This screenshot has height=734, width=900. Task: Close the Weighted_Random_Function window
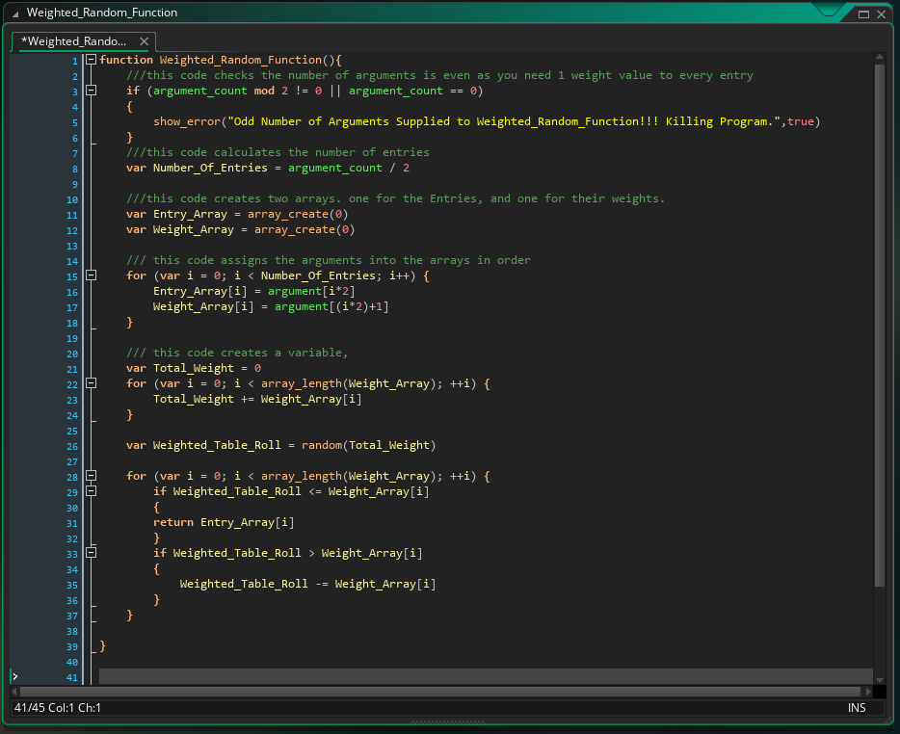click(881, 13)
